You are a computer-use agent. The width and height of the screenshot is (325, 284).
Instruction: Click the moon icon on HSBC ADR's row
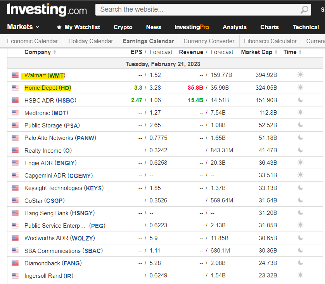click(x=301, y=100)
